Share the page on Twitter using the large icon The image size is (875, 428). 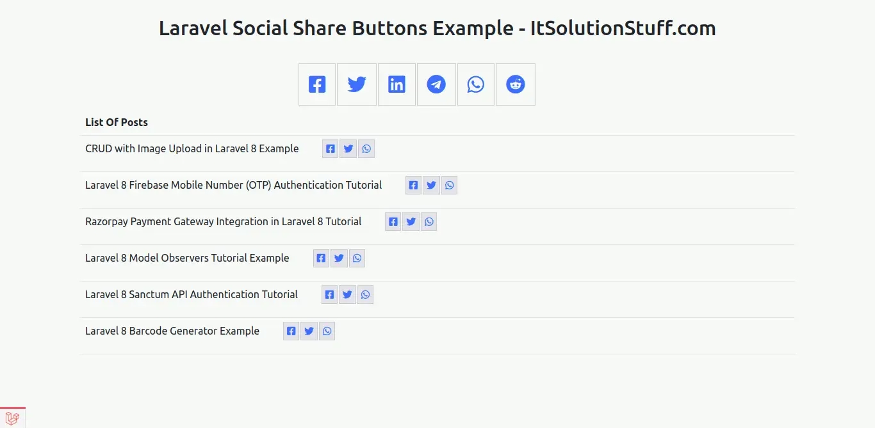[x=357, y=84]
